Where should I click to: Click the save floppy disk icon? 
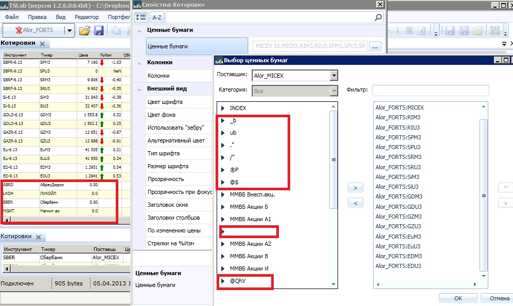98,31
